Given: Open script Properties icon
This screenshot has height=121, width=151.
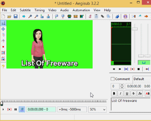Looking at the screenshot, I should (x=96, y=16).
